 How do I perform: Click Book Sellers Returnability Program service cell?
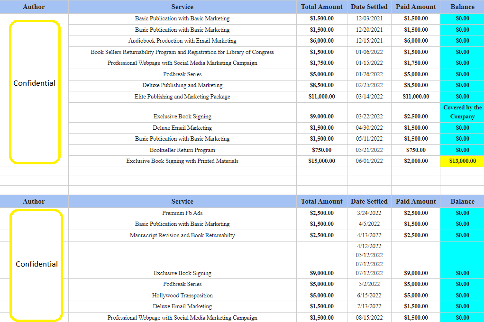[183, 52]
